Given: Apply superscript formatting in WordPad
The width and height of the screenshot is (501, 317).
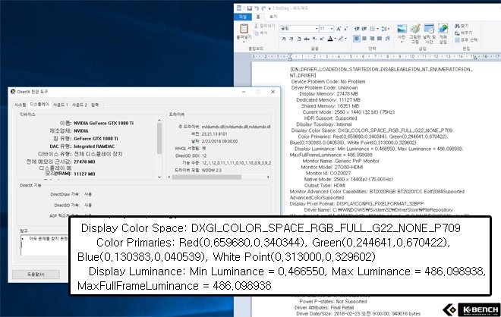Looking at the screenshot, I should [322, 39].
